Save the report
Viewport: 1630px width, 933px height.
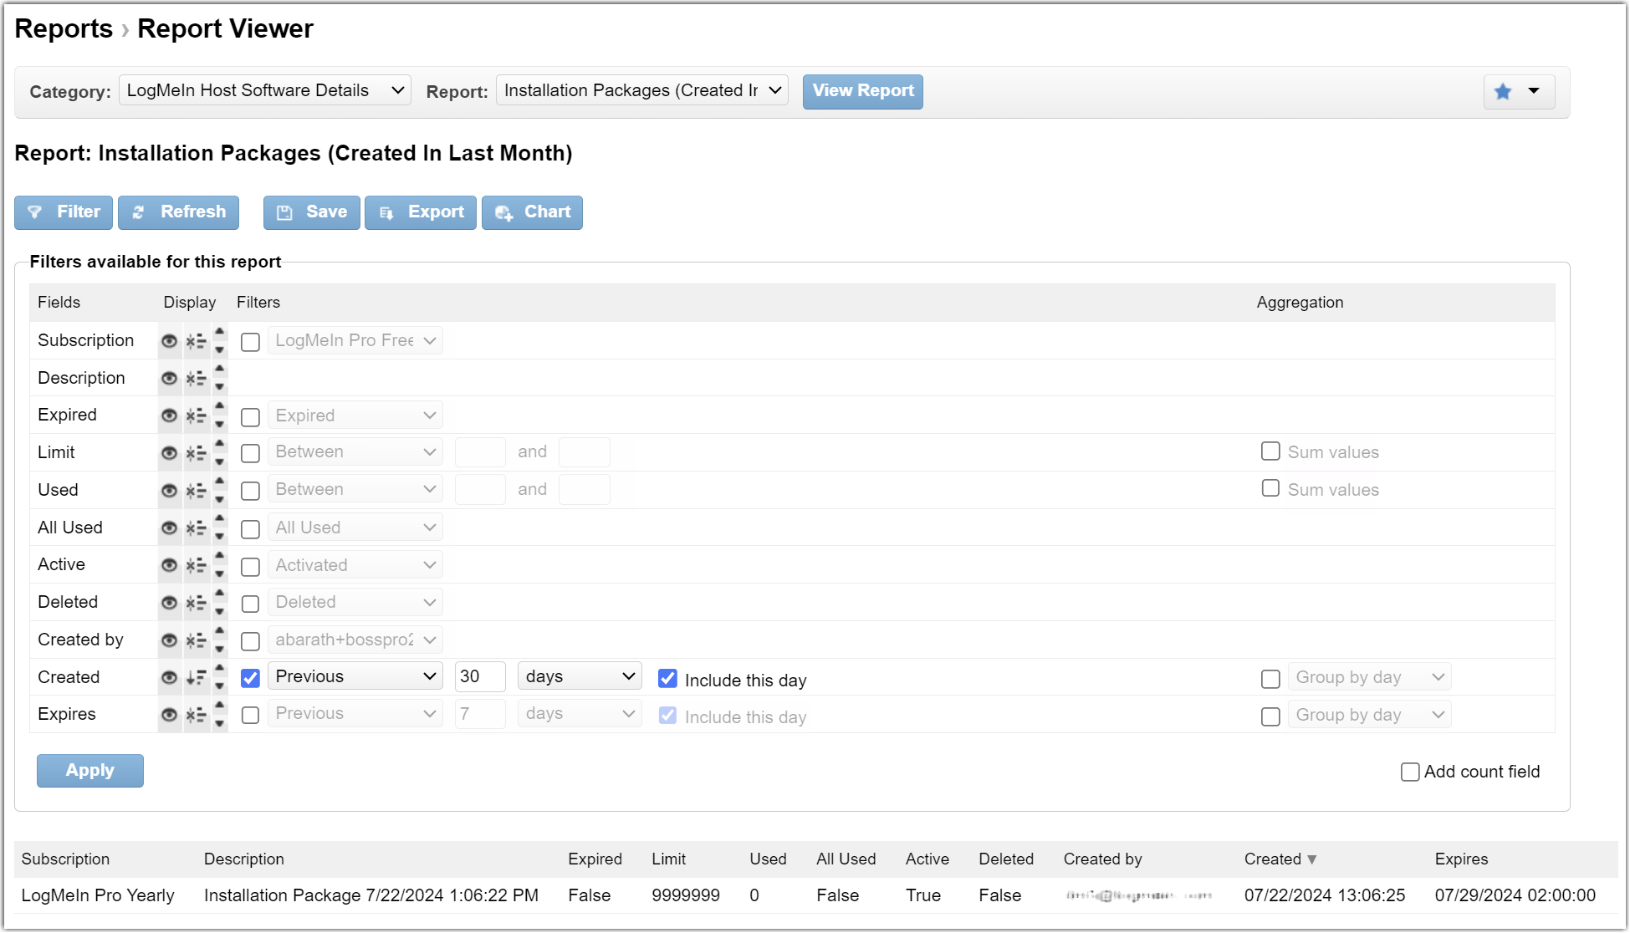(x=312, y=212)
